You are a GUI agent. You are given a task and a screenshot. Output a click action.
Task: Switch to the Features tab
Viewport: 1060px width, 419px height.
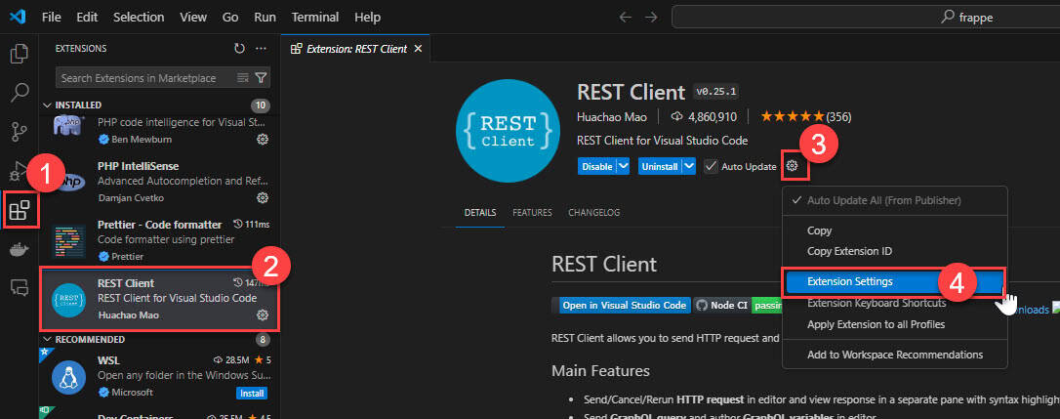click(532, 213)
